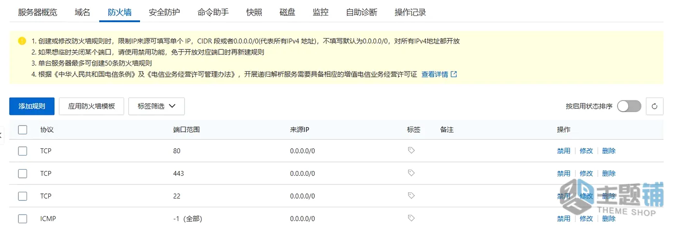676x229 pixels.
Task: Check the TCP 443 rule checkbox
Action: pyautogui.click(x=23, y=173)
